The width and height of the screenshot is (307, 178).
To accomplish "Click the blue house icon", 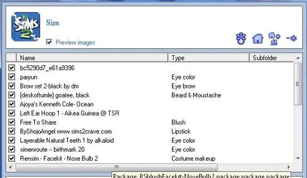I will [x=258, y=39].
